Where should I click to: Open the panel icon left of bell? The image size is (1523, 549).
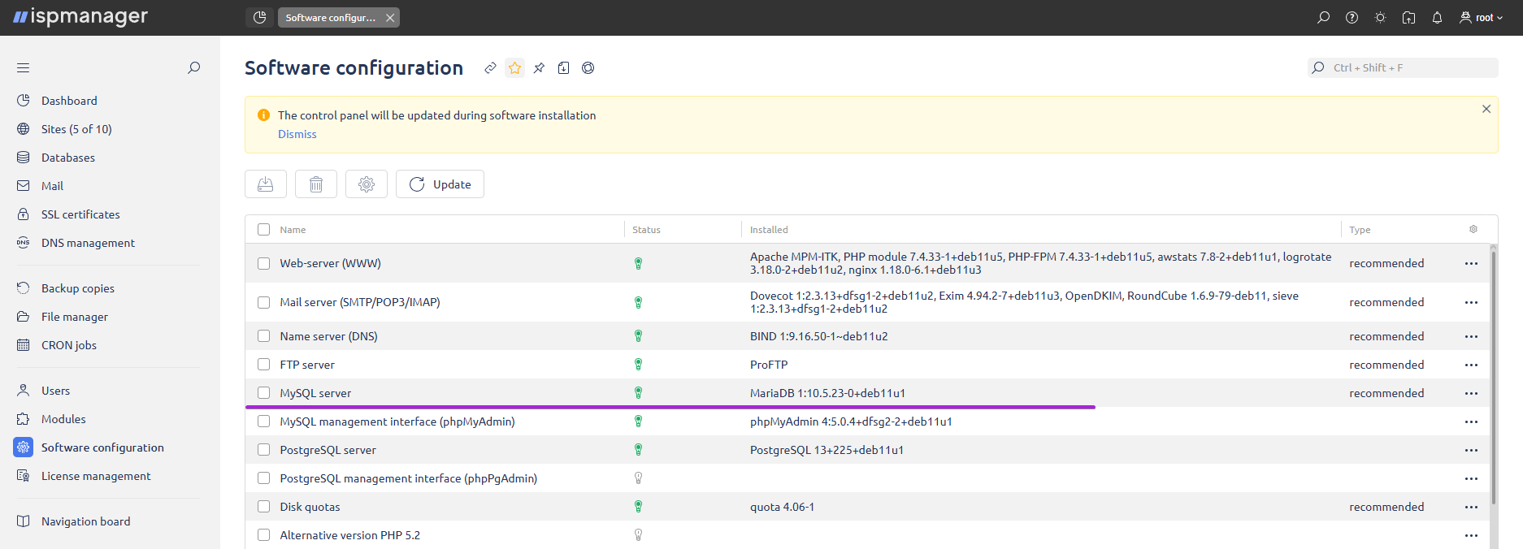(1408, 17)
